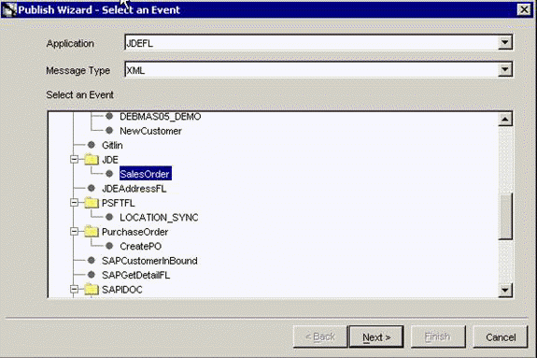Select the SAPCustomerInBound event
This screenshot has width=537, height=358.
click(149, 261)
